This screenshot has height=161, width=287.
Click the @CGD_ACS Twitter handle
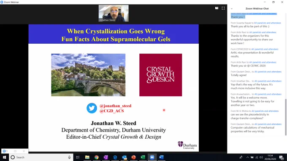pyautogui.click(x=112, y=111)
